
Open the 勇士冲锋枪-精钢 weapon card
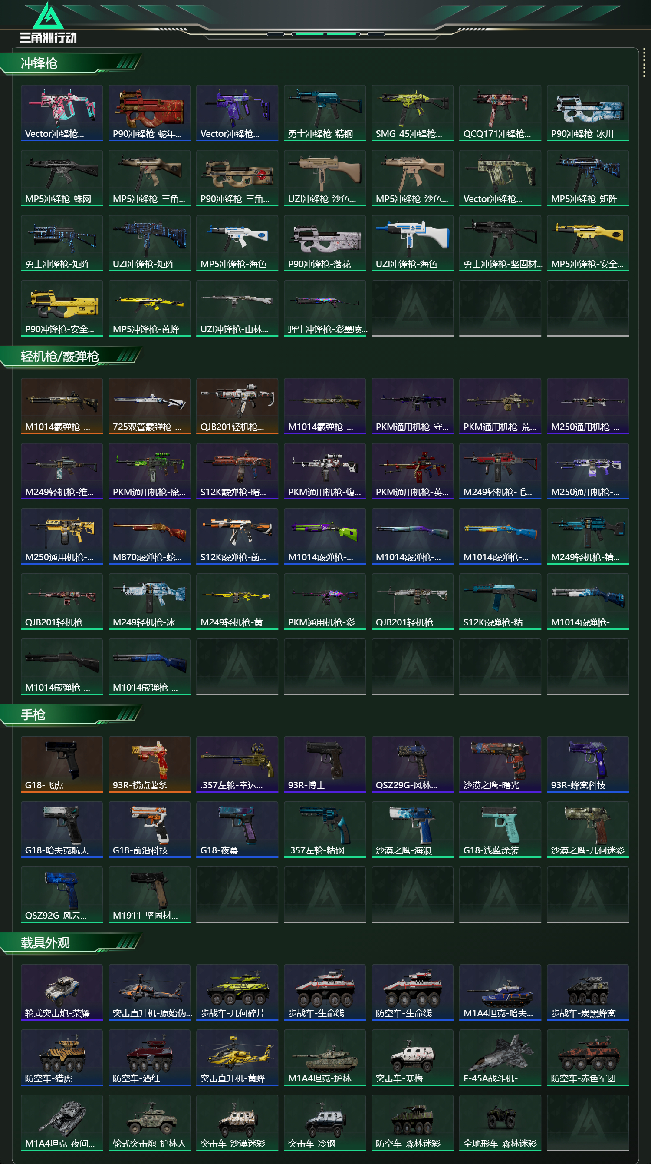coord(325,113)
